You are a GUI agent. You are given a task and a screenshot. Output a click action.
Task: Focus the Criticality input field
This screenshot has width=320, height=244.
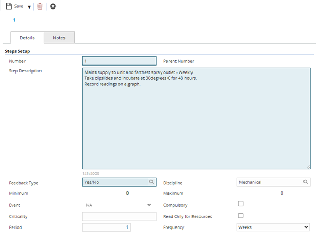coord(119,216)
